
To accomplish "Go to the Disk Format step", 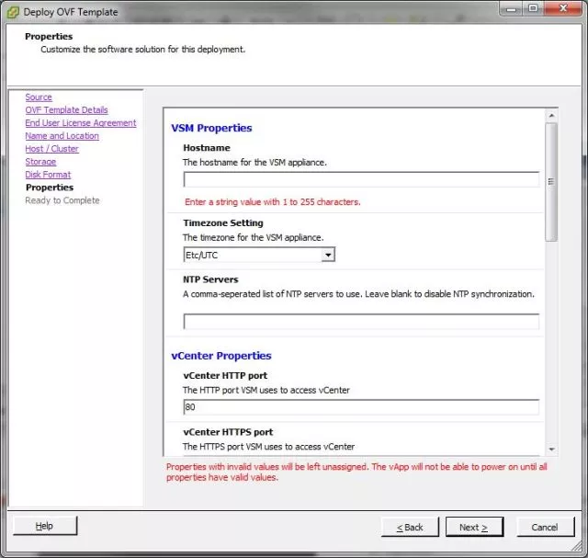I will [x=48, y=175].
